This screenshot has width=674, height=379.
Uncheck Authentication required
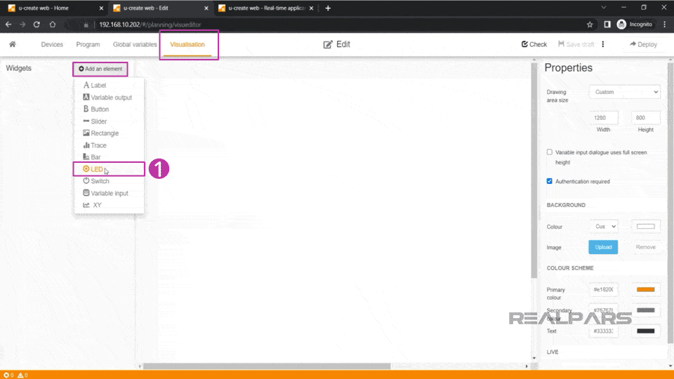coord(549,181)
